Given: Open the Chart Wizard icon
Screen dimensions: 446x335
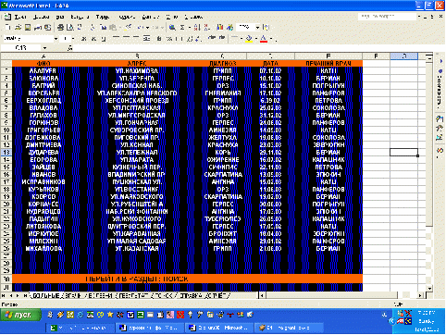Looking at the screenshot, I should point(219,28).
